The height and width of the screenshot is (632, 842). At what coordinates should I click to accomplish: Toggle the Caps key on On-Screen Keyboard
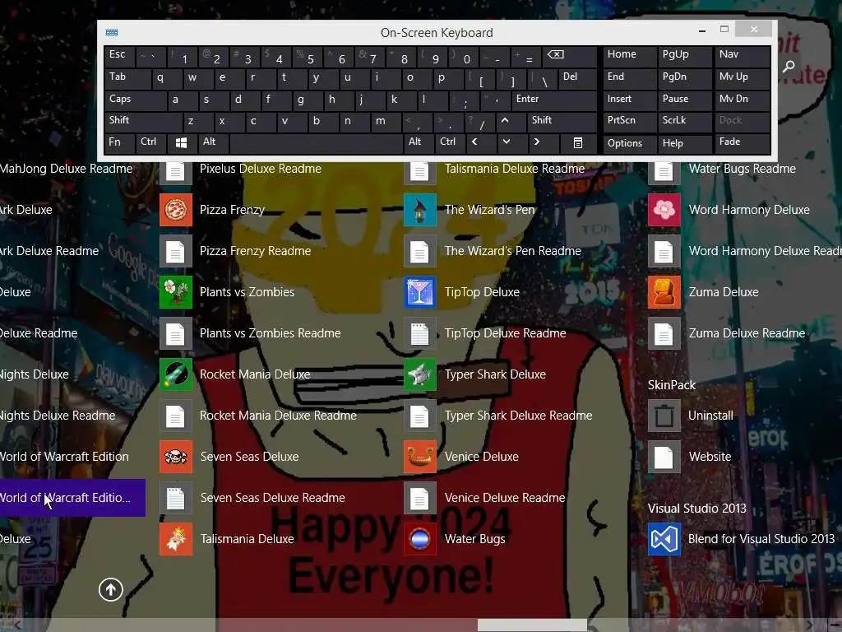tap(136, 100)
